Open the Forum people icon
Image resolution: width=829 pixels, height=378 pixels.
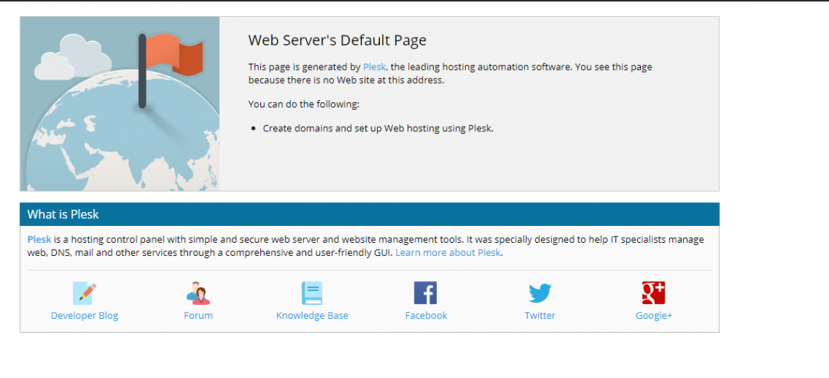198,293
